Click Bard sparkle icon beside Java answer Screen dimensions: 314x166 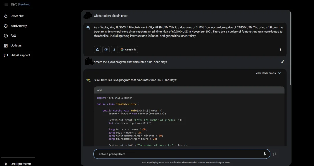pyautogui.click(x=88, y=80)
